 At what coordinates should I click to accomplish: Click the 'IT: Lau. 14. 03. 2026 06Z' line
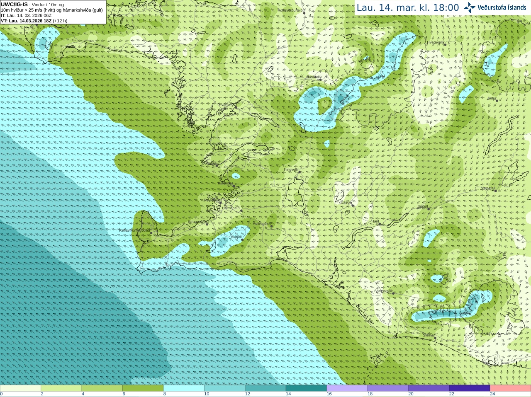[x=26, y=15]
